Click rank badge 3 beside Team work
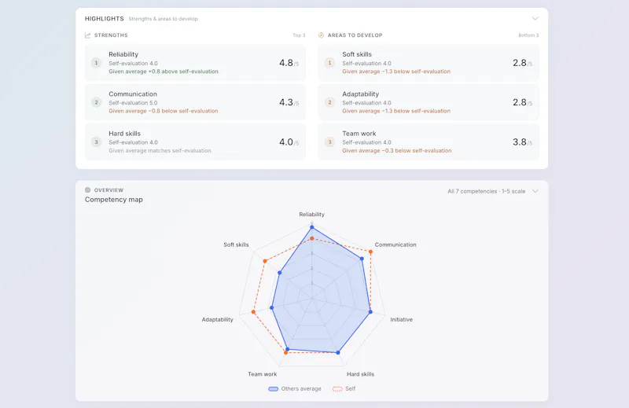 [329, 142]
